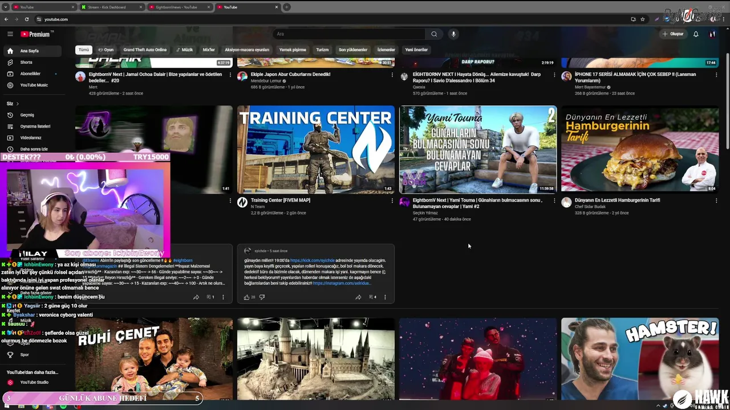The image size is (730, 410).
Task: Click the Mendebur Lemur channel avatar
Action: (242, 76)
